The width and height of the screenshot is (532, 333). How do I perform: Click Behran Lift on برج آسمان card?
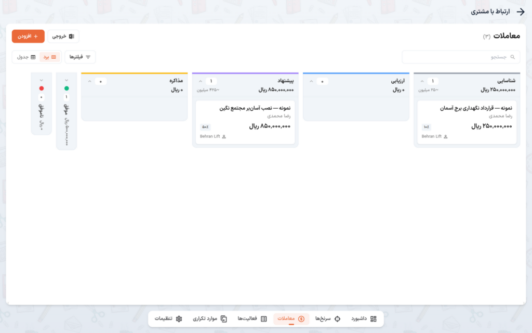(432, 137)
